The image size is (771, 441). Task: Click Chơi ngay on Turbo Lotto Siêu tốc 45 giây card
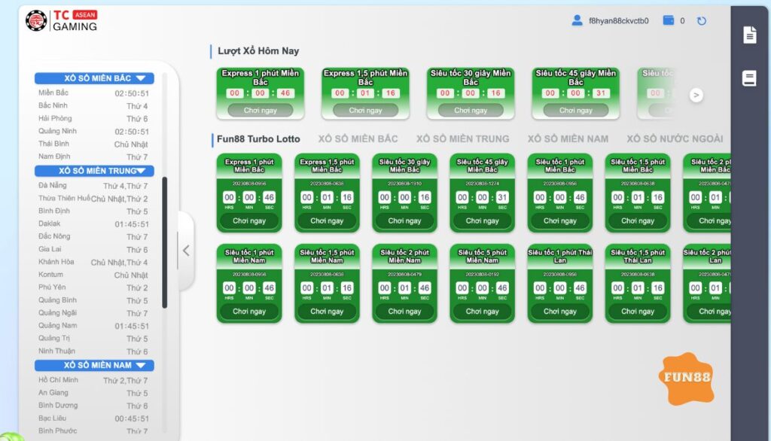[483, 220]
